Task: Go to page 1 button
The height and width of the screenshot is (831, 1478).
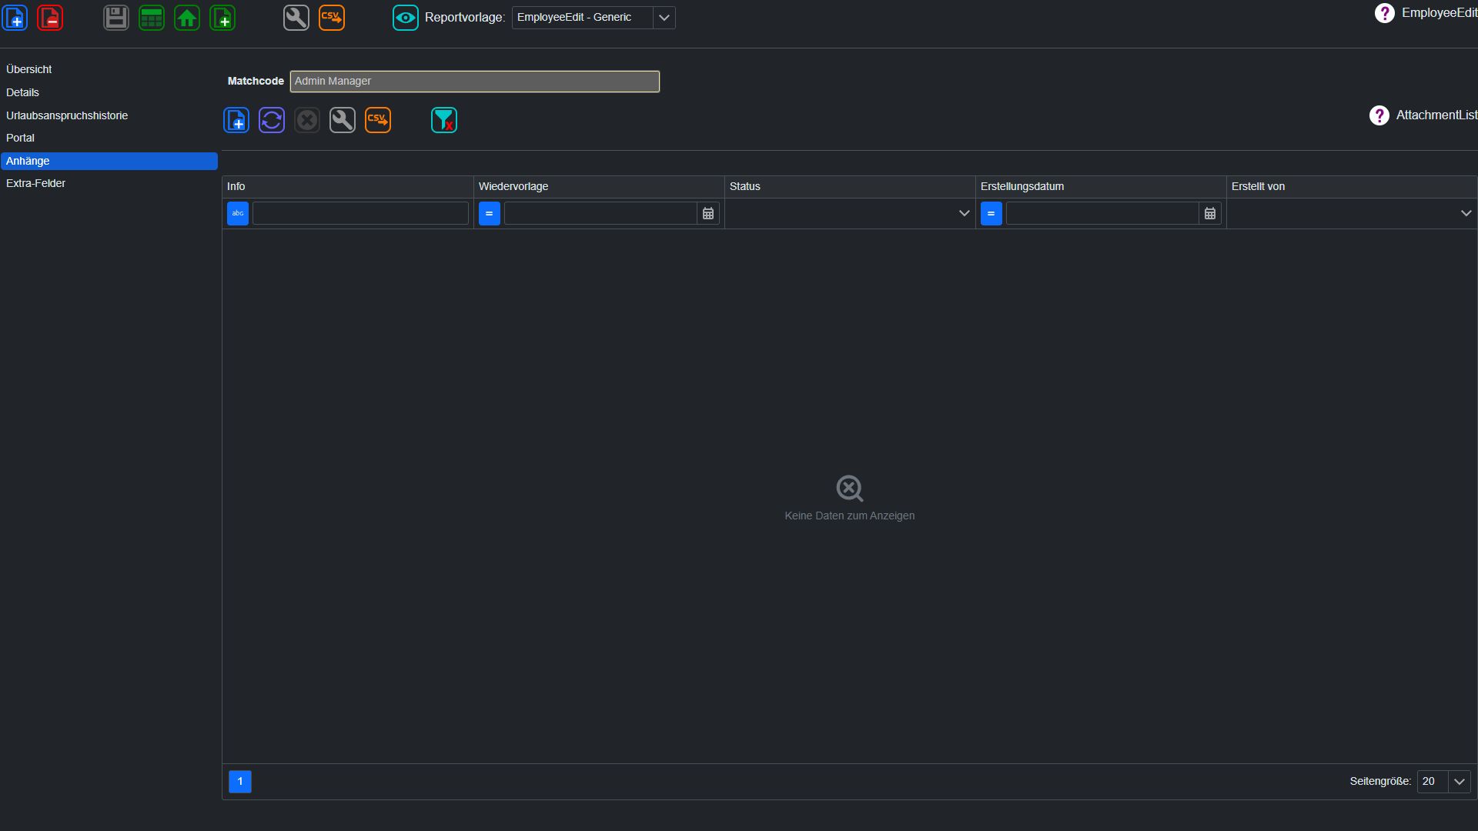Action: (x=240, y=782)
